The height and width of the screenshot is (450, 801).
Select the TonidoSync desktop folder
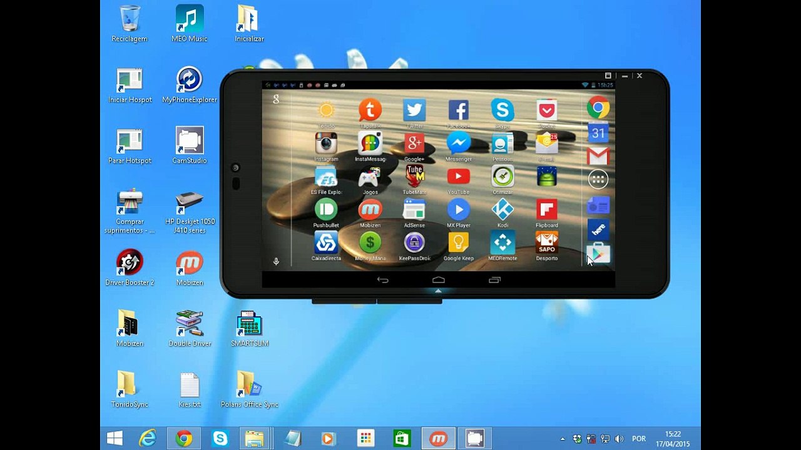point(130,390)
